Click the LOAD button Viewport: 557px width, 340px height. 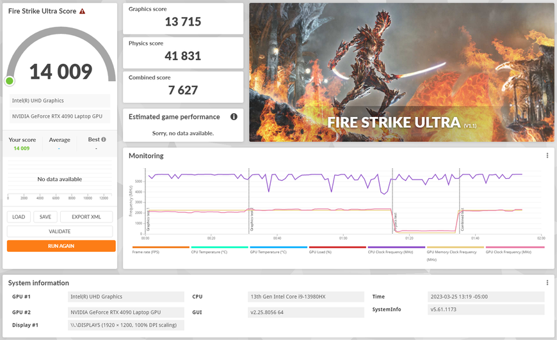click(19, 217)
